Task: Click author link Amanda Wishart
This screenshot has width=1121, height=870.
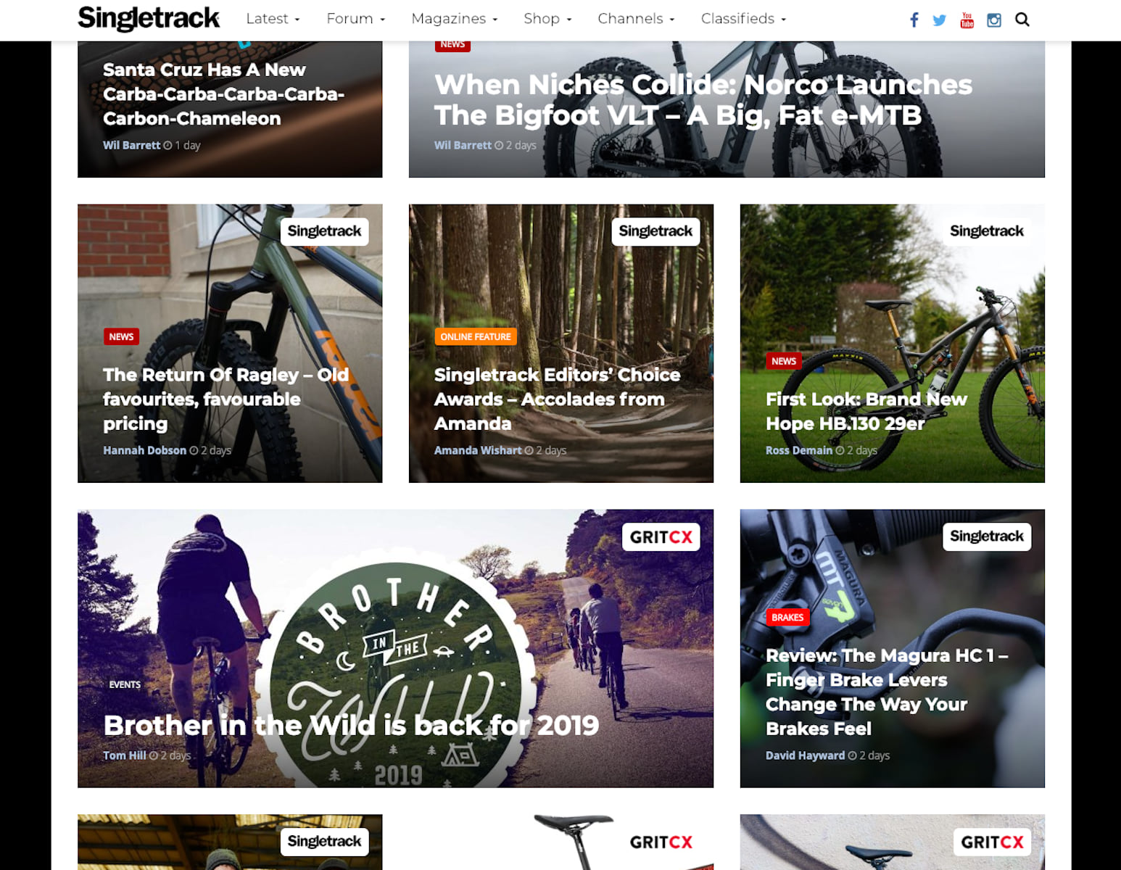Action: point(478,449)
